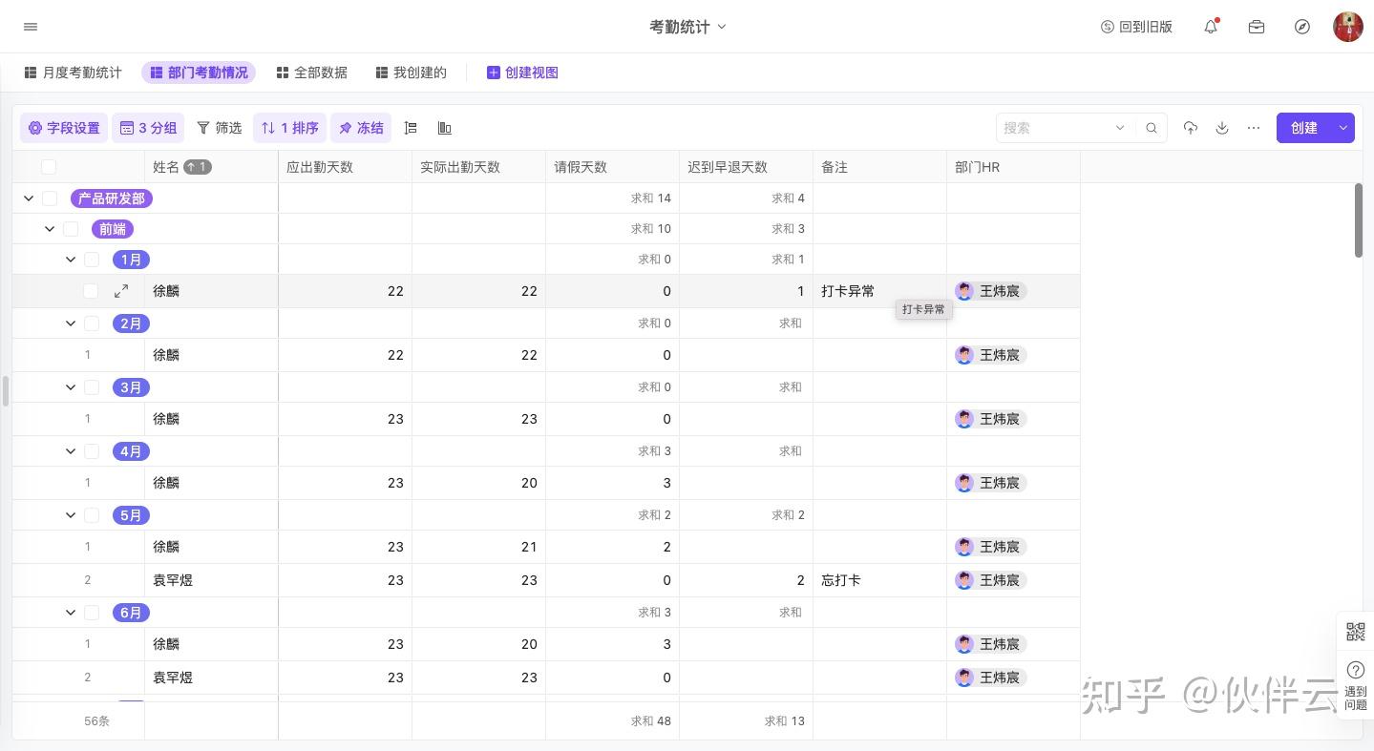Viewport: 1374px width, 751px height.
Task: Show the QR code icon panel
Action: tap(1356, 632)
